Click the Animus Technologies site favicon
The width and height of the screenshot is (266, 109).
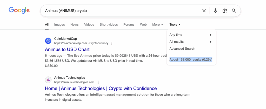coord(48,80)
